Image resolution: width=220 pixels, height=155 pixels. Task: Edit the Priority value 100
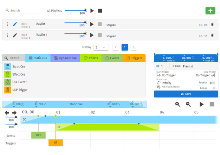212,83
